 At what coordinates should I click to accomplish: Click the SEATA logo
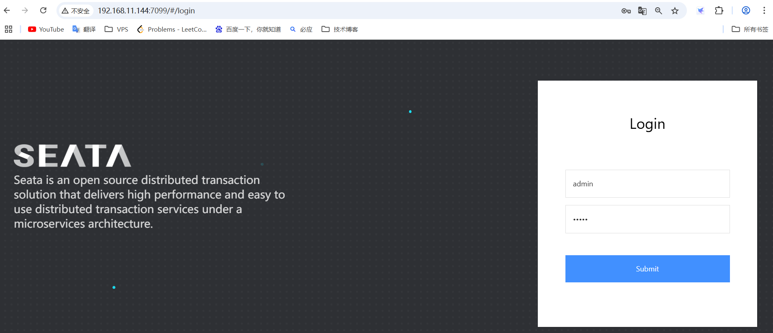(x=72, y=156)
